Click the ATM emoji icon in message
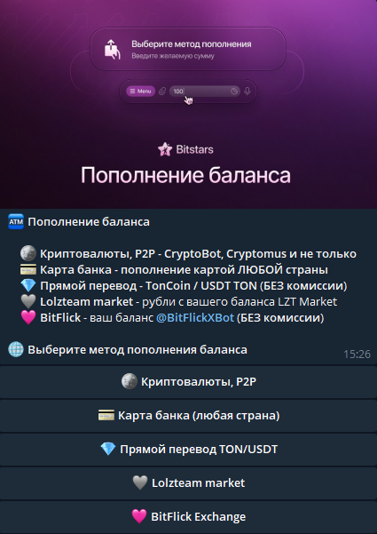This screenshot has width=377, height=534. (16, 222)
